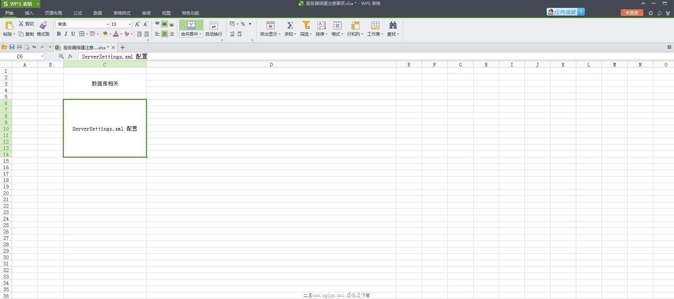Viewport: 674px width, 299px height.
Task: Click the Format Painter (格式刷) brush icon
Action: coord(43,25)
